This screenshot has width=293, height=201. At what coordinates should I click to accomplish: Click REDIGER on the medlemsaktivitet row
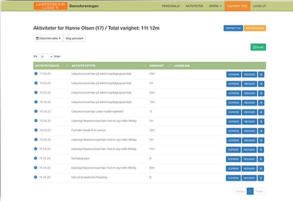pos(249,112)
